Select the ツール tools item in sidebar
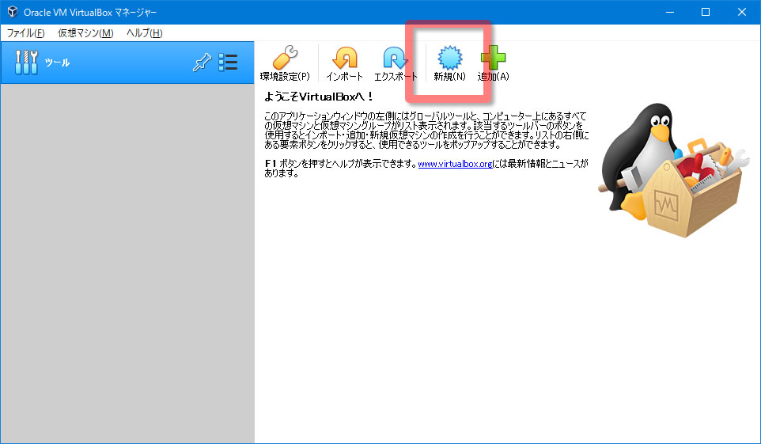Viewport: 761px width, 444px height. (127, 63)
